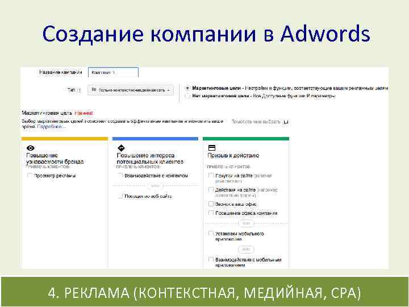Check the Просмотр рекламы checkbox

(30, 176)
